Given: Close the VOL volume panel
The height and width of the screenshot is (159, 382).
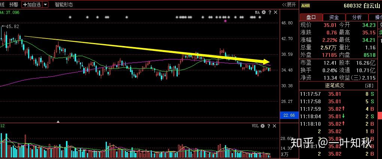Looking at the screenshot, I should pos(276,126).
